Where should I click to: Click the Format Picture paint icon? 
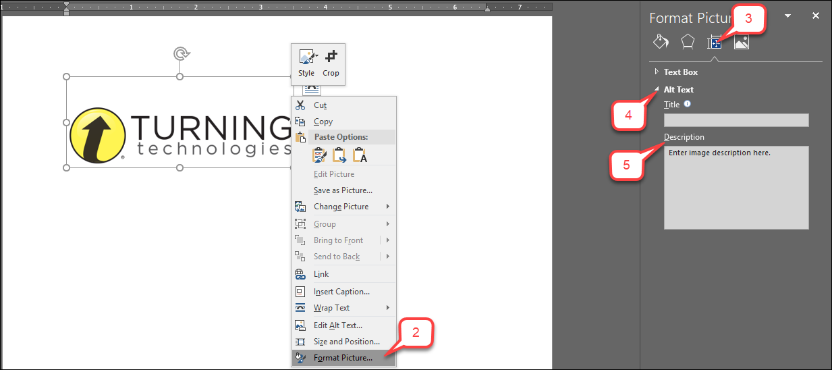point(300,358)
